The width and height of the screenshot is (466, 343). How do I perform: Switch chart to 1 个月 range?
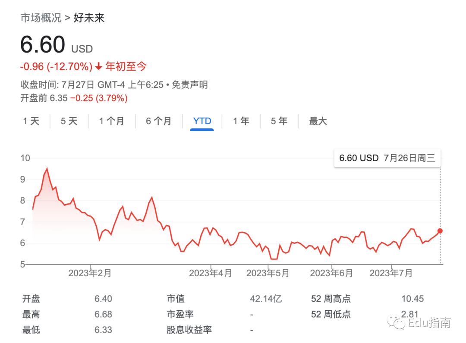pos(111,121)
